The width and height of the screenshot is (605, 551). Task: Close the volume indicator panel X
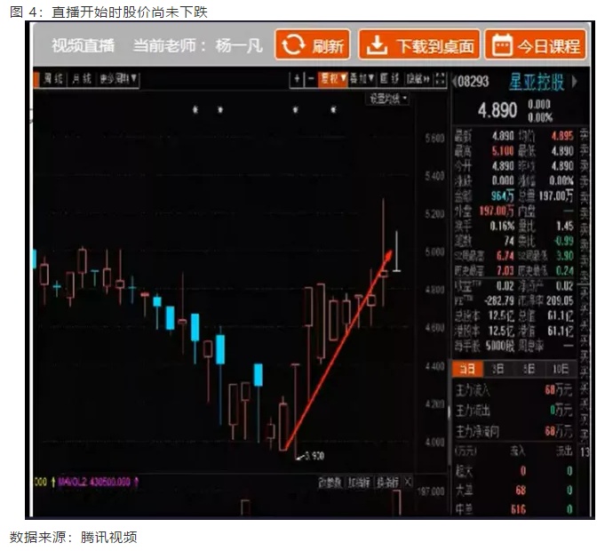408,482
